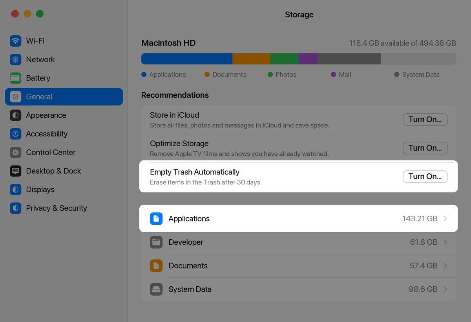
Task: Open Accessibility settings
Action: [64, 134]
